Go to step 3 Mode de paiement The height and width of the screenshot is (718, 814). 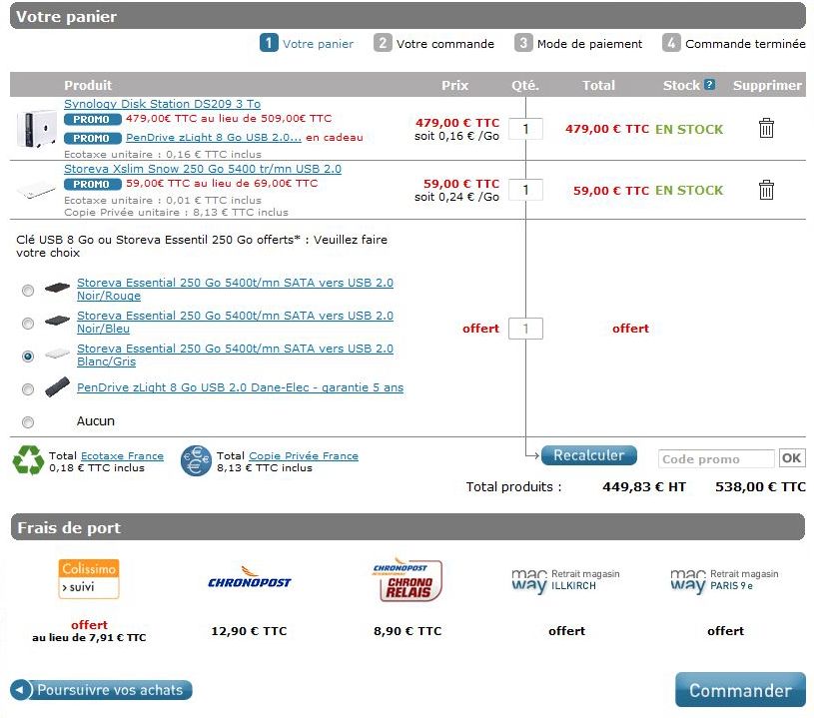578,43
